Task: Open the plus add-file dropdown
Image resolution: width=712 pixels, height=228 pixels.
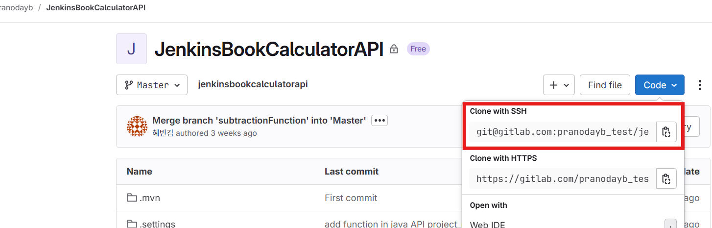Action: click(x=559, y=85)
